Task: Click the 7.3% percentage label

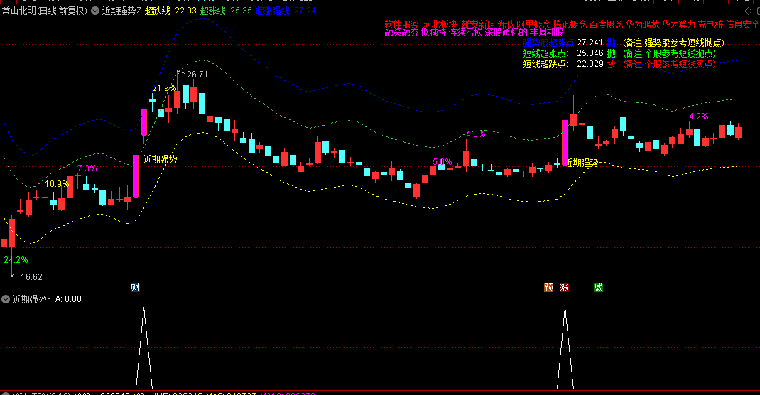Action: pyautogui.click(x=87, y=168)
